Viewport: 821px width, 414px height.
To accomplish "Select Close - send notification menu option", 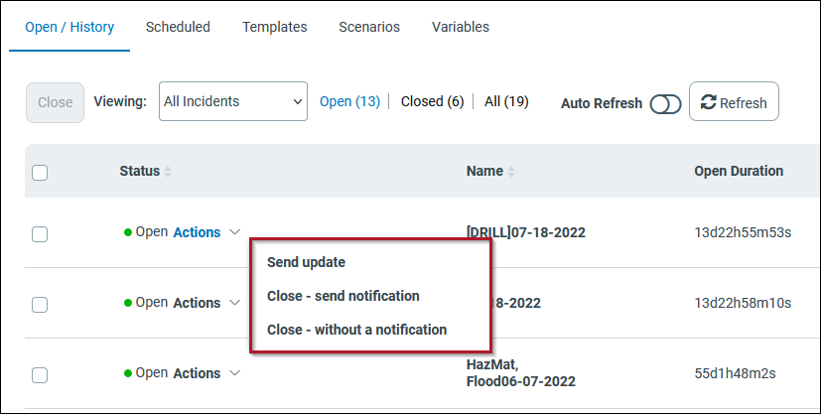I will [342, 296].
